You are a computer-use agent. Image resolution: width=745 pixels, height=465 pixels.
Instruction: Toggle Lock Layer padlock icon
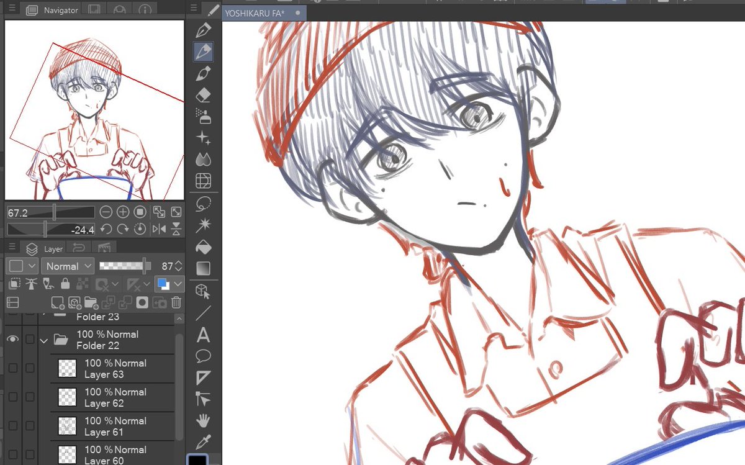65,284
